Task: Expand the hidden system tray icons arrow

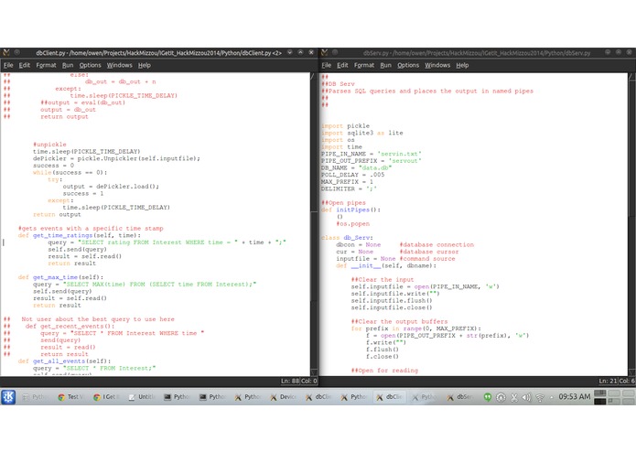Action: click(551, 397)
